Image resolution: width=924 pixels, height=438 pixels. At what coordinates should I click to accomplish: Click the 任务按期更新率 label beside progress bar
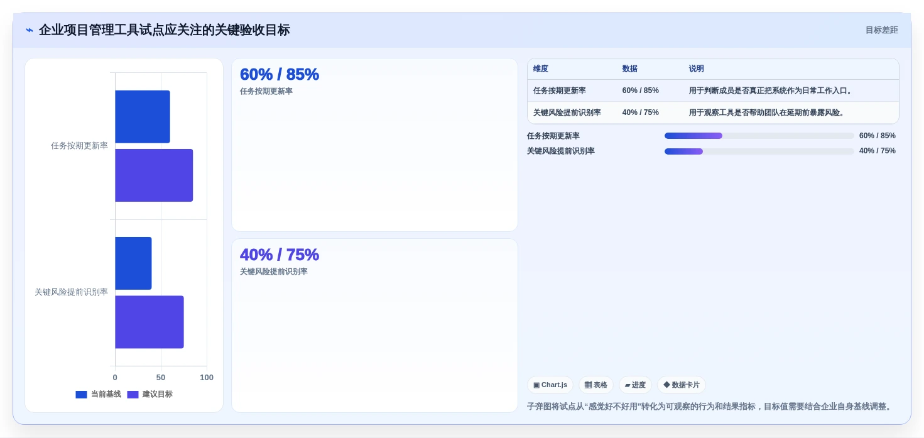(553, 136)
